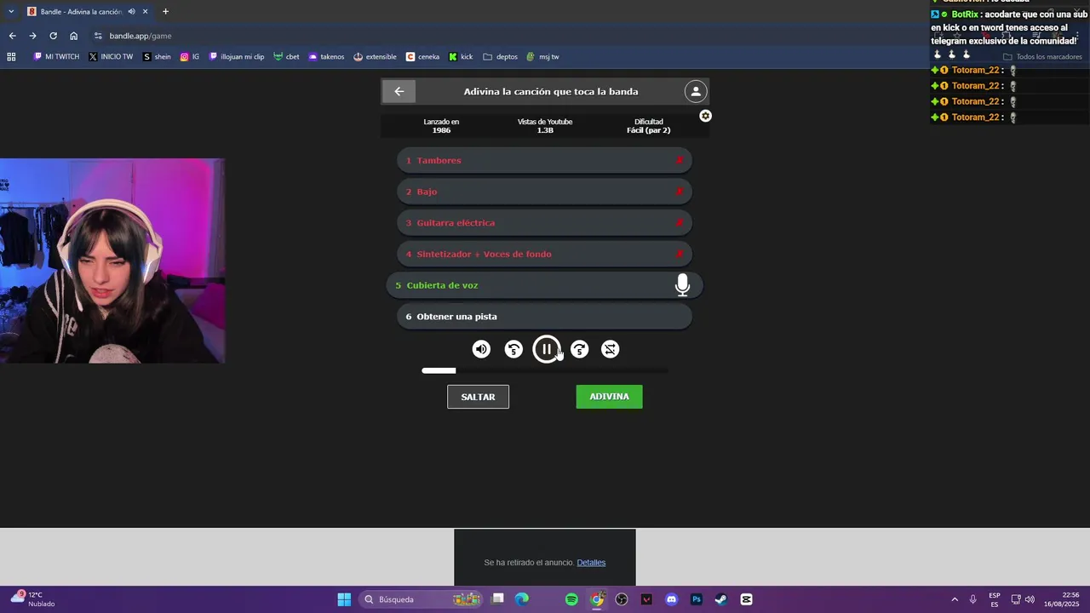The width and height of the screenshot is (1090, 613).
Task: Expand the deptos bookmark folder
Action: (x=500, y=57)
